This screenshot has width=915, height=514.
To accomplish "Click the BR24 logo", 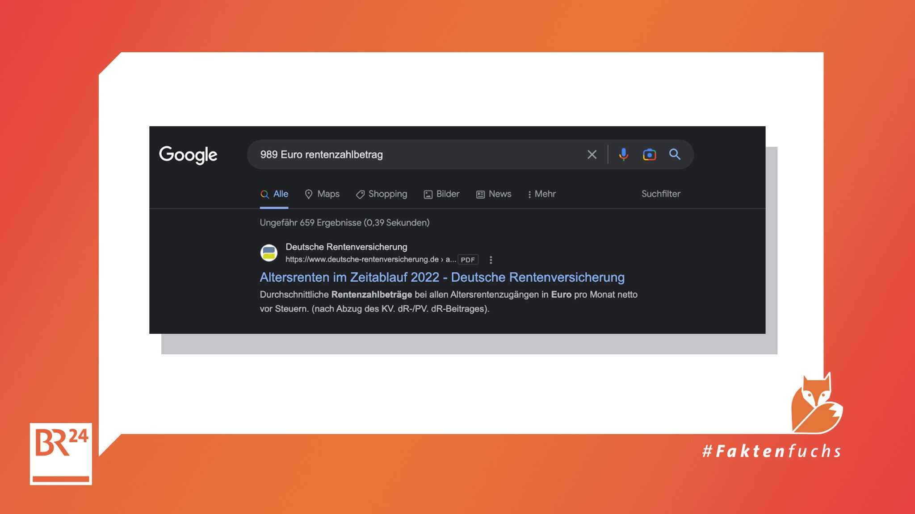I will (61, 454).
